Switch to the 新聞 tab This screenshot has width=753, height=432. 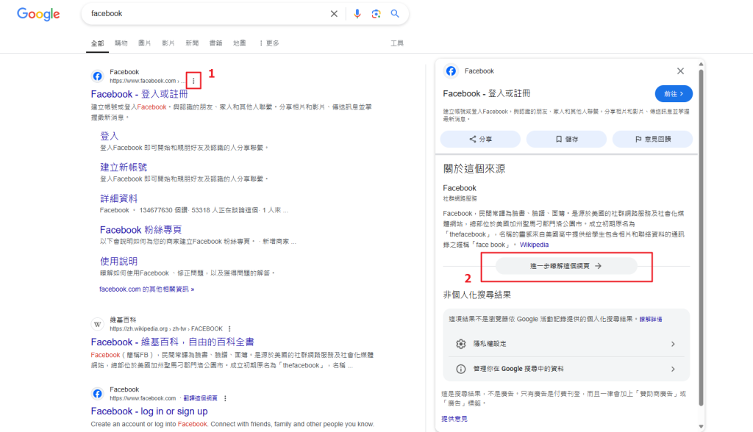(x=192, y=43)
